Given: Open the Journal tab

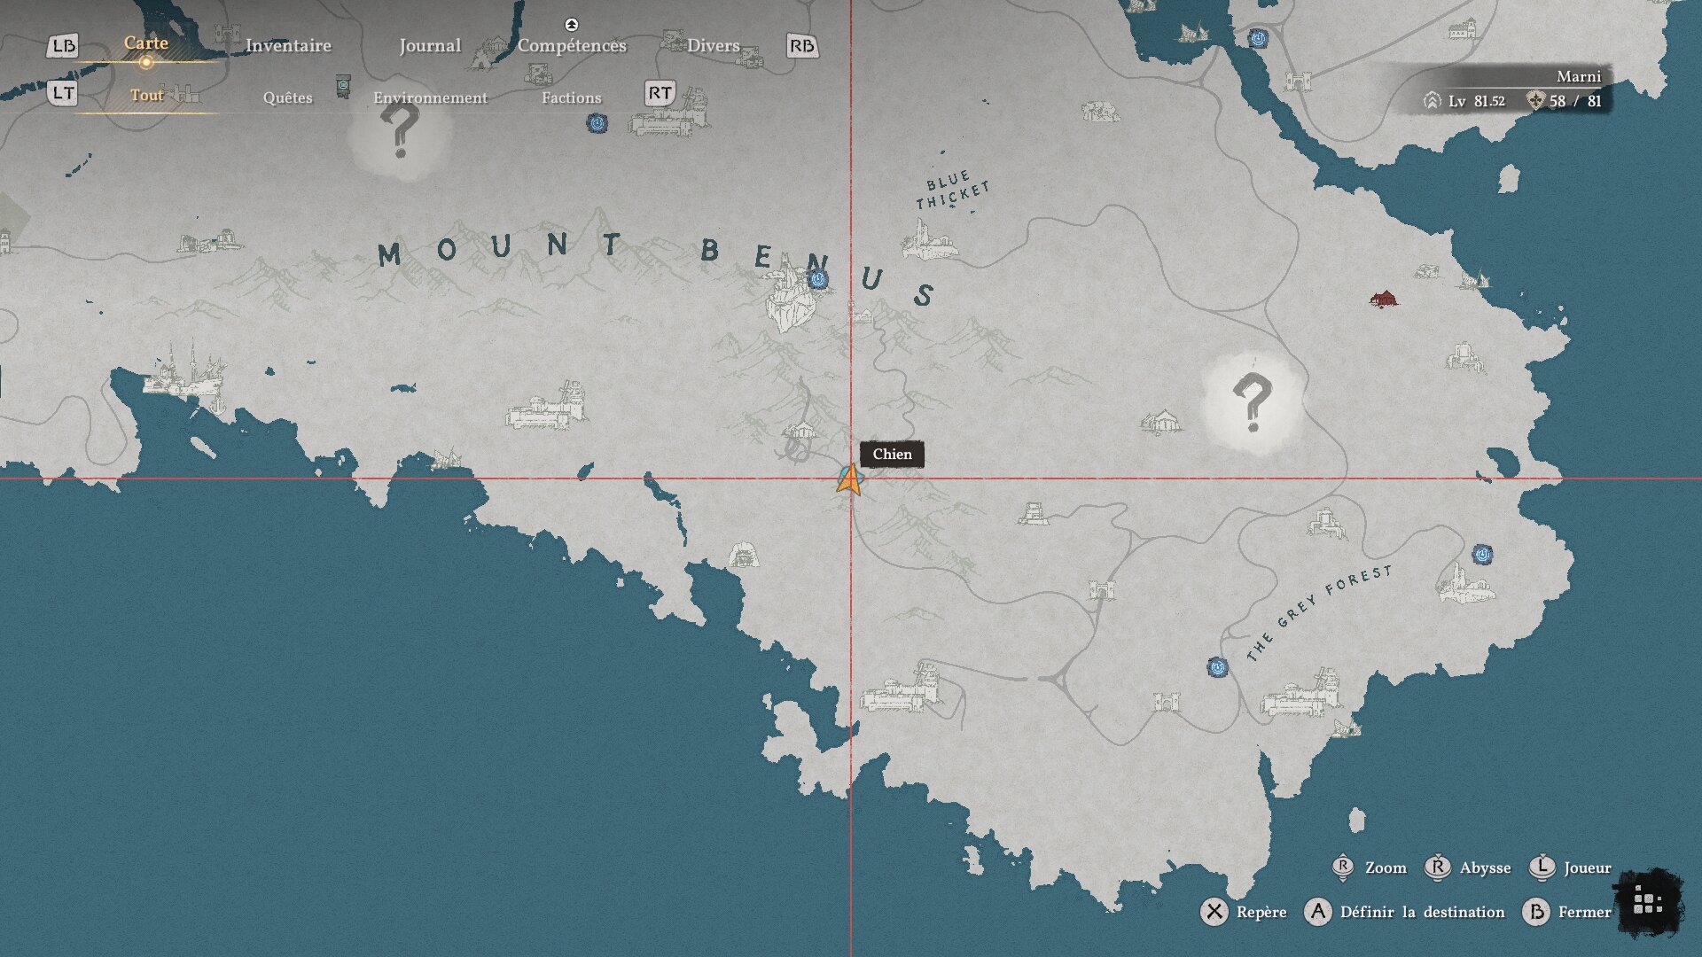Looking at the screenshot, I should point(430,45).
